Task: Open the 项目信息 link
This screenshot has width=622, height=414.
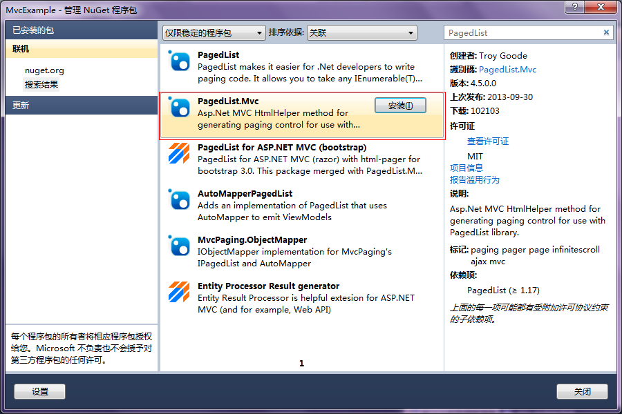Action: point(466,168)
